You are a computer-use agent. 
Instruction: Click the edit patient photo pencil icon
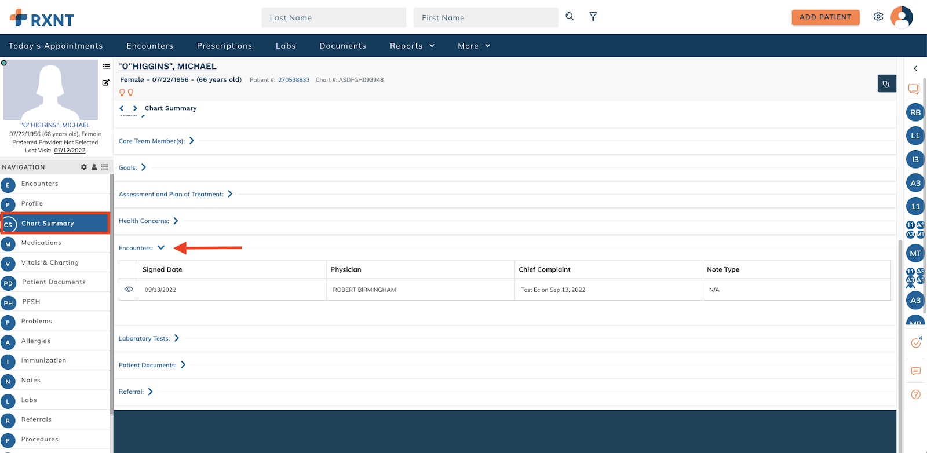[x=106, y=82]
